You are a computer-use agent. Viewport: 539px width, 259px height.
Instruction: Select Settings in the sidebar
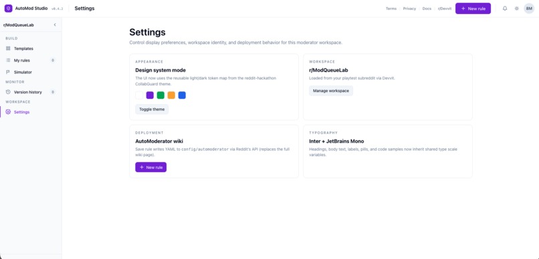tap(31, 112)
